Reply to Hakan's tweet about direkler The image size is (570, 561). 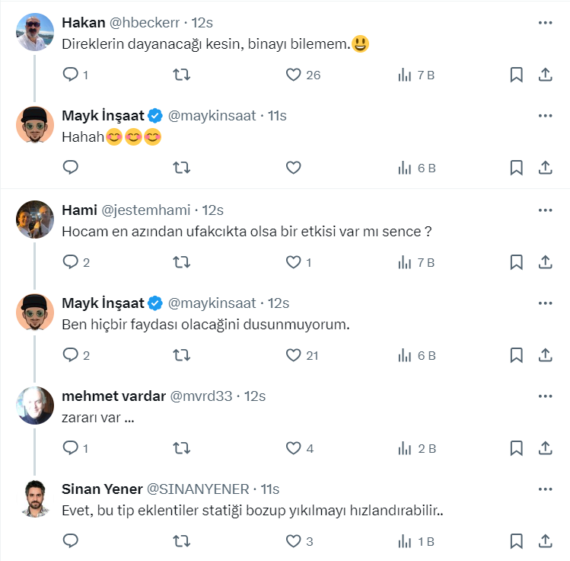pyautogui.click(x=71, y=75)
